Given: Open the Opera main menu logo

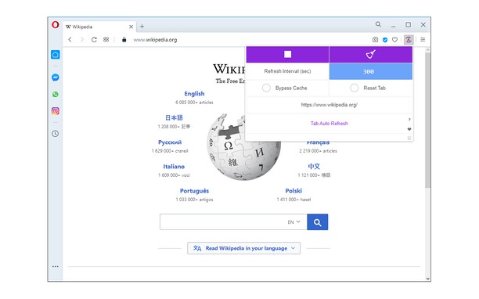Looking at the screenshot, I should click(56, 25).
